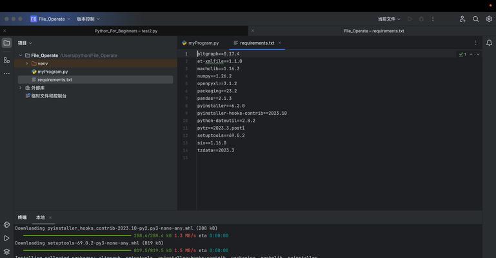Open the Project view selector dropdown
Image resolution: width=496 pixels, height=258 pixels.
coord(25,43)
